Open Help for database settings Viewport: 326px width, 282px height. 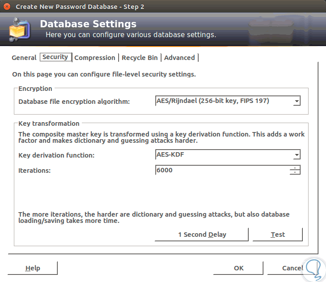33,268
